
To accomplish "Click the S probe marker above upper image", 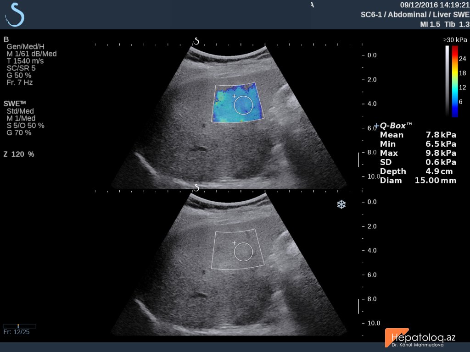I will pyautogui.click(x=196, y=41).
